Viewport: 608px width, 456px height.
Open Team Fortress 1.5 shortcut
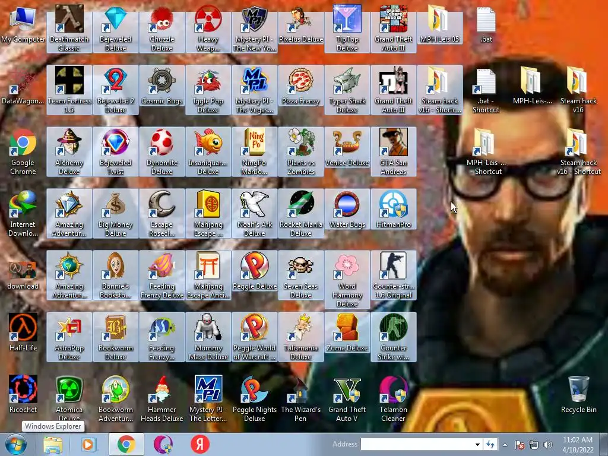click(69, 90)
